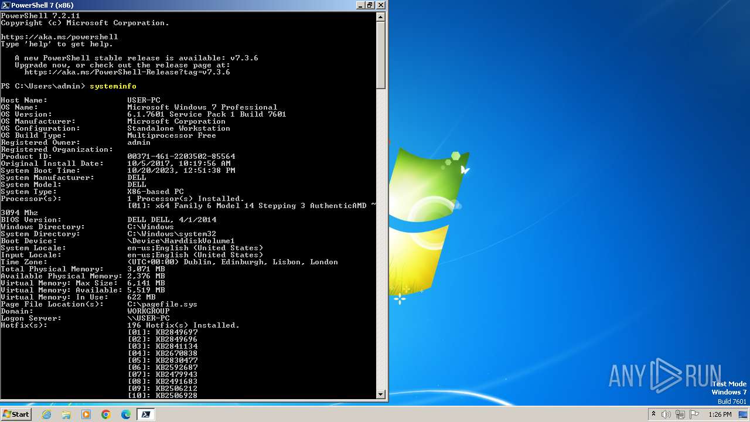Image resolution: width=750 pixels, height=422 pixels.
Task: Select the PowerShell taskbar button
Action: click(146, 414)
